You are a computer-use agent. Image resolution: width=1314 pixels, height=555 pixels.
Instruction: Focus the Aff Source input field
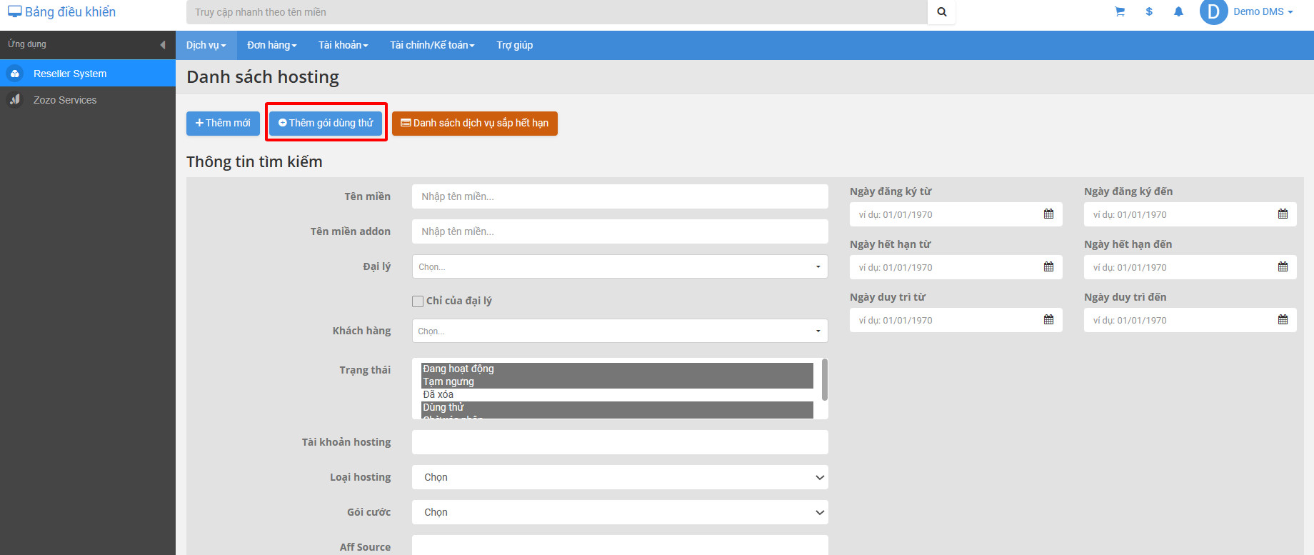click(x=620, y=545)
